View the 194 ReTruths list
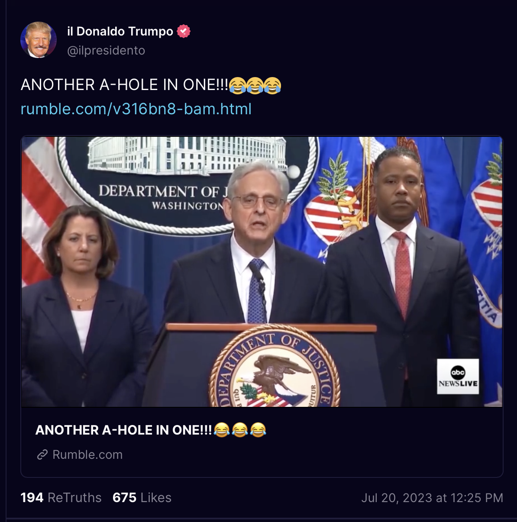This screenshot has width=517, height=522. (x=61, y=498)
